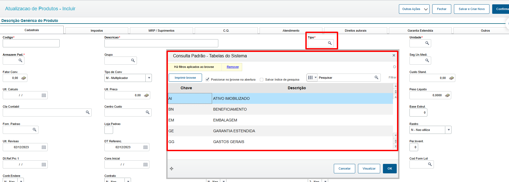Click the Tipo field search magnifier icon
The image size is (509, 182).
pyautogui.click(x=330, y=43)
